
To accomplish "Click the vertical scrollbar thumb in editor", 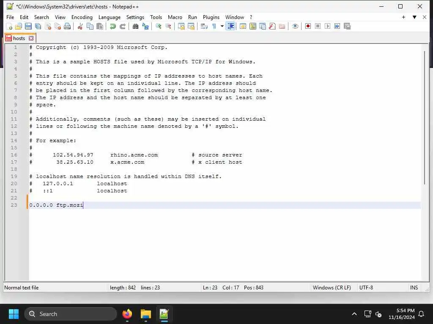I will (425, 118).
